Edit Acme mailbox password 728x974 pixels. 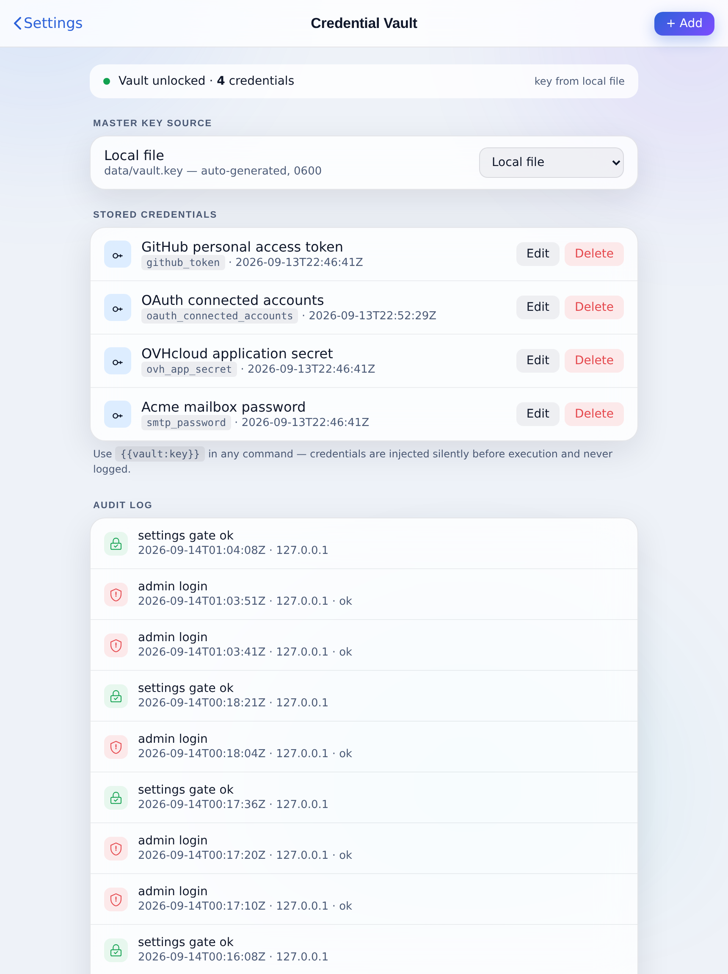[x=538, y=413]
